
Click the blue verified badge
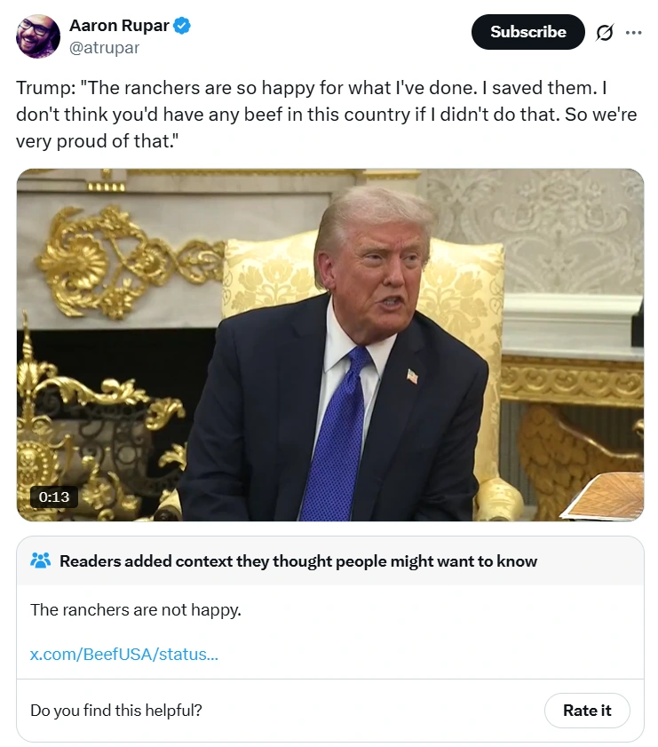(182, 26)
